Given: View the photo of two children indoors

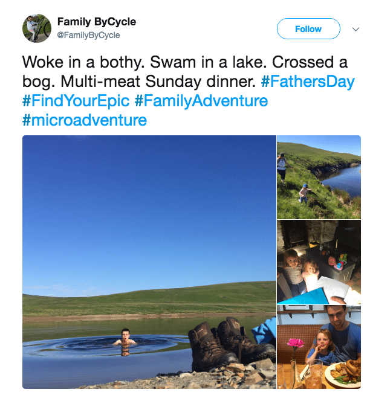Looking at the screenshot, I should 319,262.
